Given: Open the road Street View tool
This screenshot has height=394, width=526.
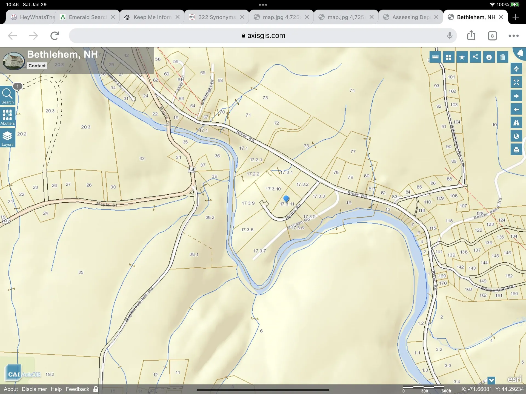Looking at the screenshot, I should coord(516,123).
